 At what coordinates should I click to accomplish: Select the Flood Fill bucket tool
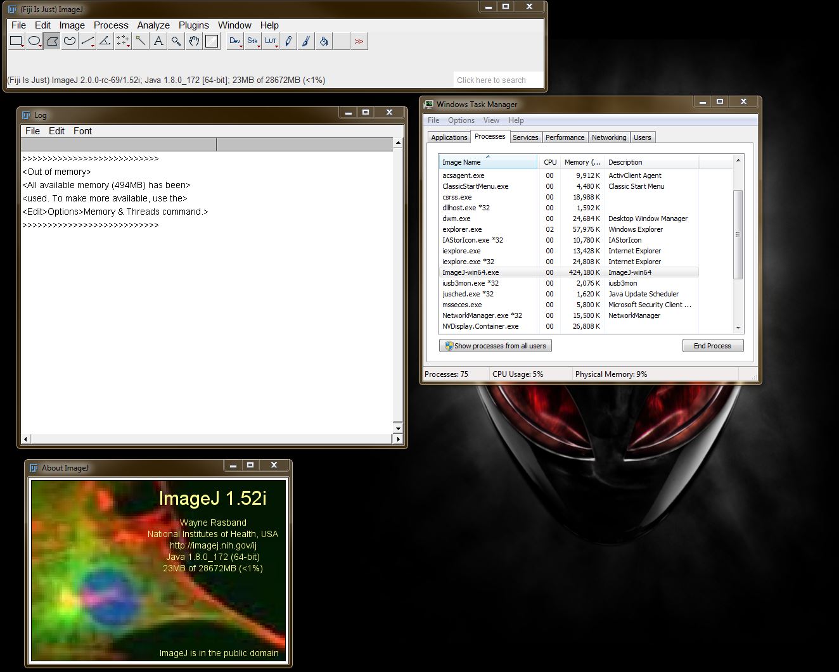coord(324,42)
